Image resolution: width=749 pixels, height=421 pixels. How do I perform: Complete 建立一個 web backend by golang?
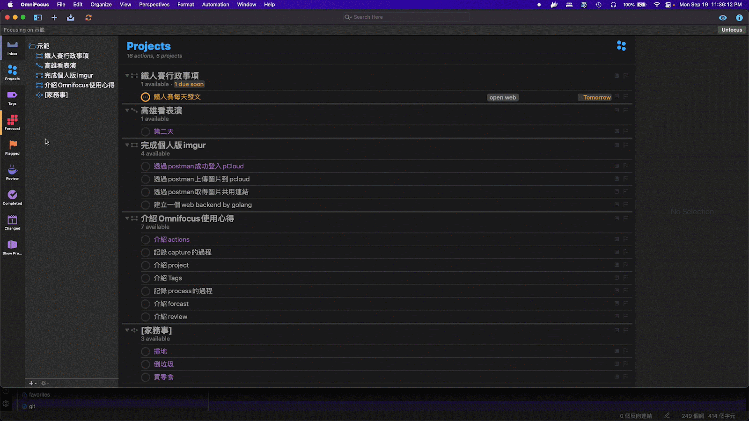(x=146, y=205)
